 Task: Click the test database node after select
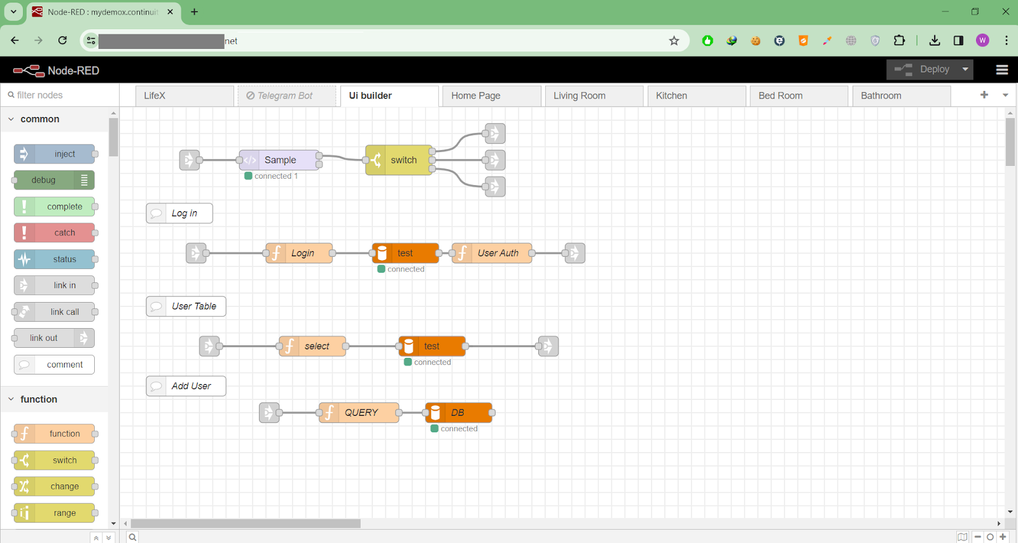point(432,347)
